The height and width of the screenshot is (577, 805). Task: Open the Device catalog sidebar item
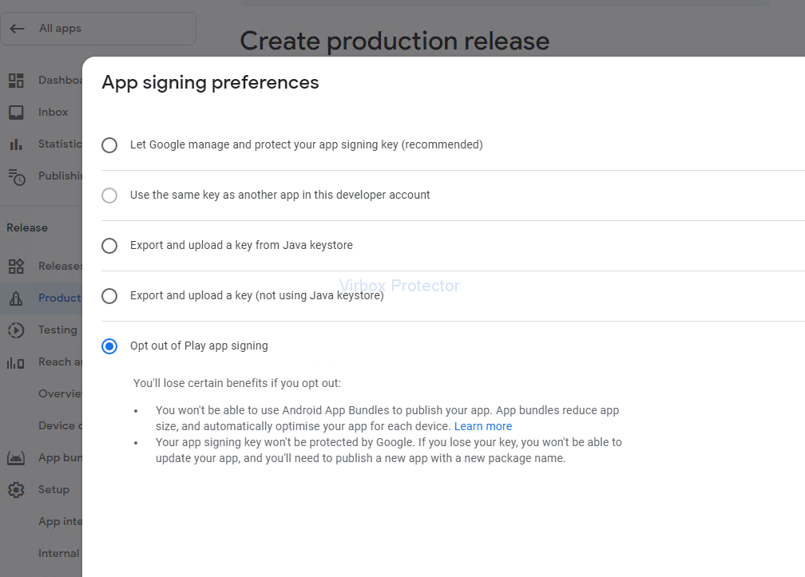(59, 426)
